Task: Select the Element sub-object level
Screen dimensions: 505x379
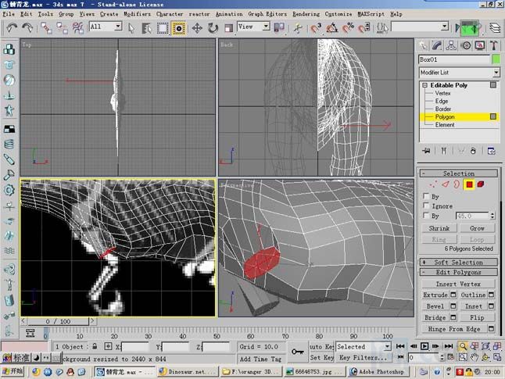Action: [445, 124]
